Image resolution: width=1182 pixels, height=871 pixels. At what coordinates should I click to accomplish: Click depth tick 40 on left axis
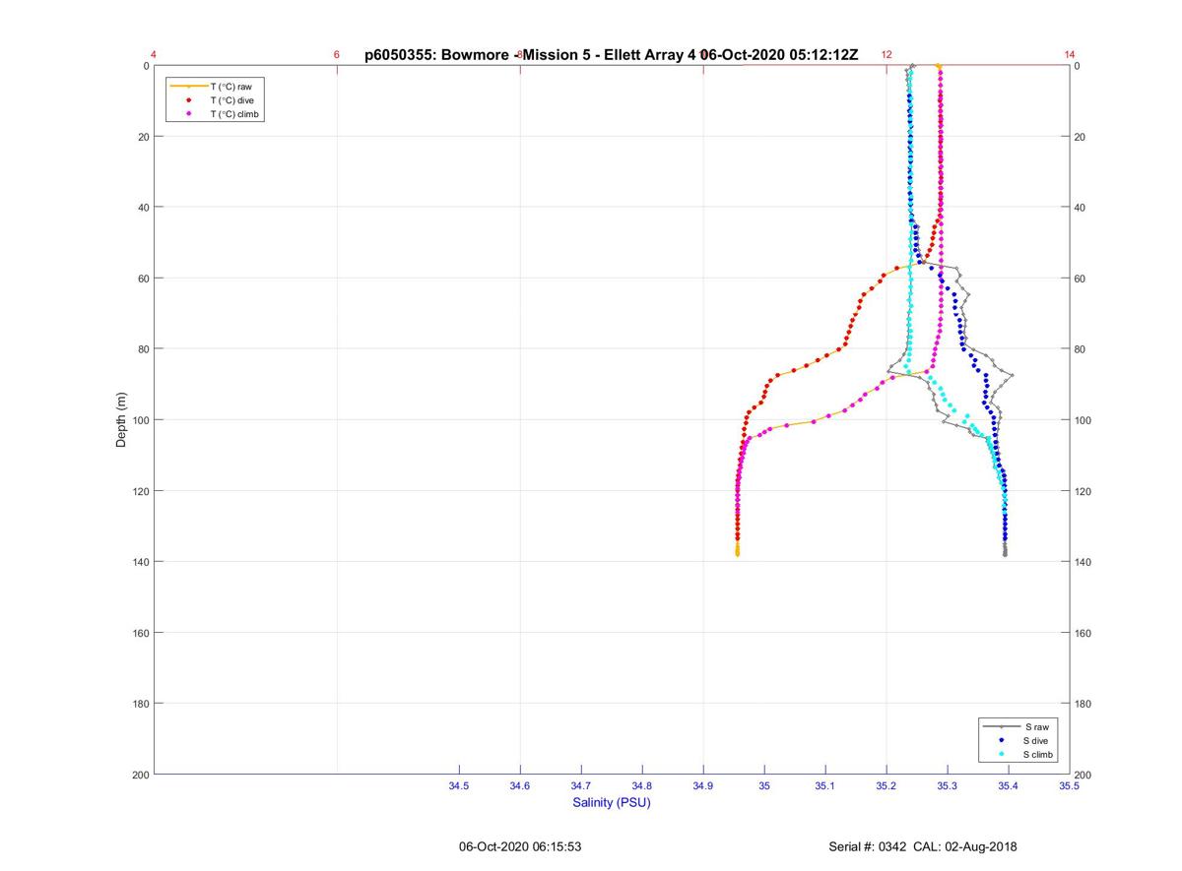pyautogui.click(x=143, y=208)
